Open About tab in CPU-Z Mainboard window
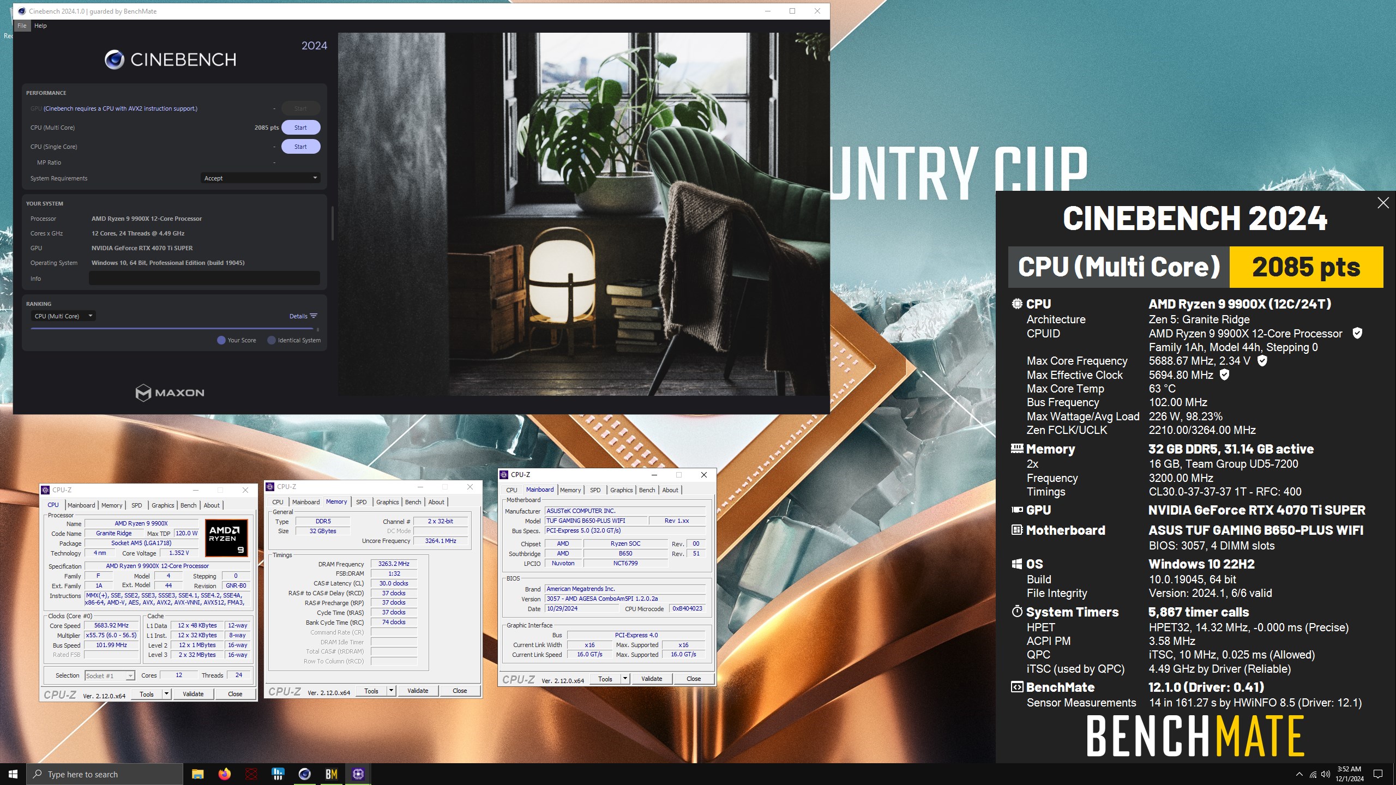Screen dimensions: 1396x785 coord(670,490)
